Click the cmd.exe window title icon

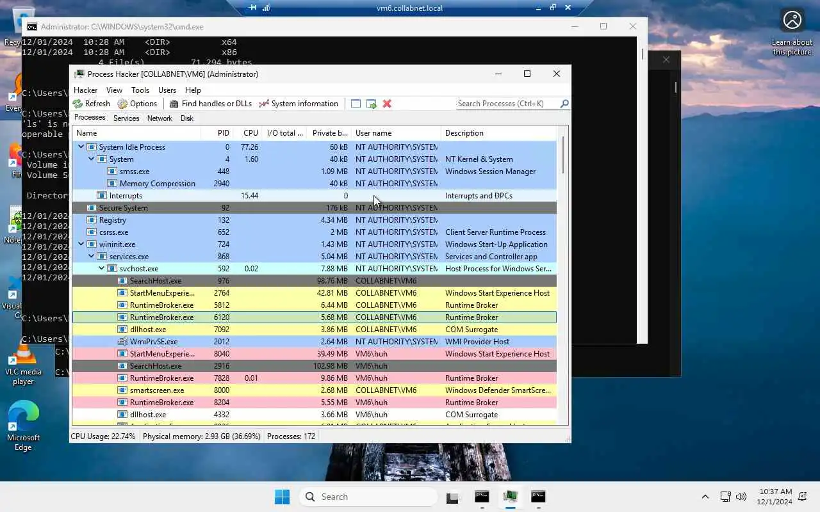tap(31, 27)
